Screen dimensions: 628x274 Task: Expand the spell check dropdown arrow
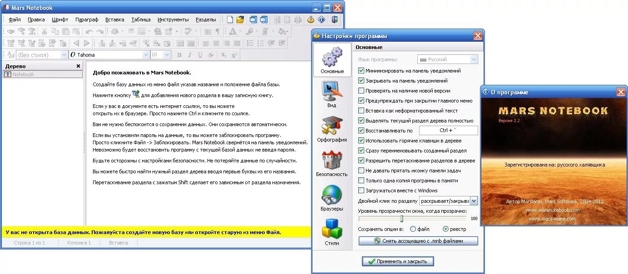[x=196, y=31]
